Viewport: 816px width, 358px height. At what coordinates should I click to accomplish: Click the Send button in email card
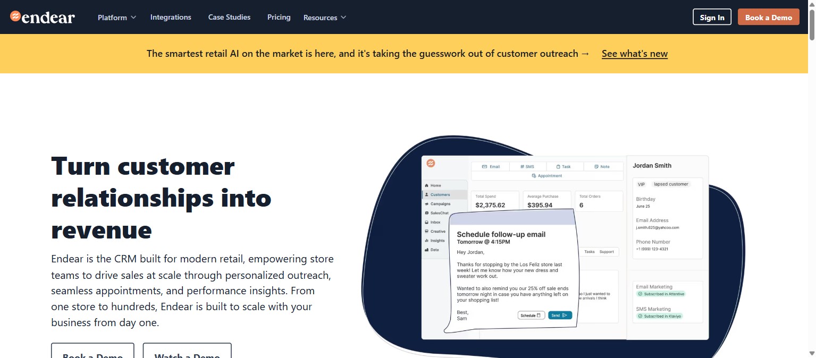(560, 315)
